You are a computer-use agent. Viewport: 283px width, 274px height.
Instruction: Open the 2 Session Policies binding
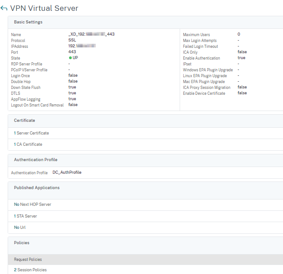coord(30,270)
